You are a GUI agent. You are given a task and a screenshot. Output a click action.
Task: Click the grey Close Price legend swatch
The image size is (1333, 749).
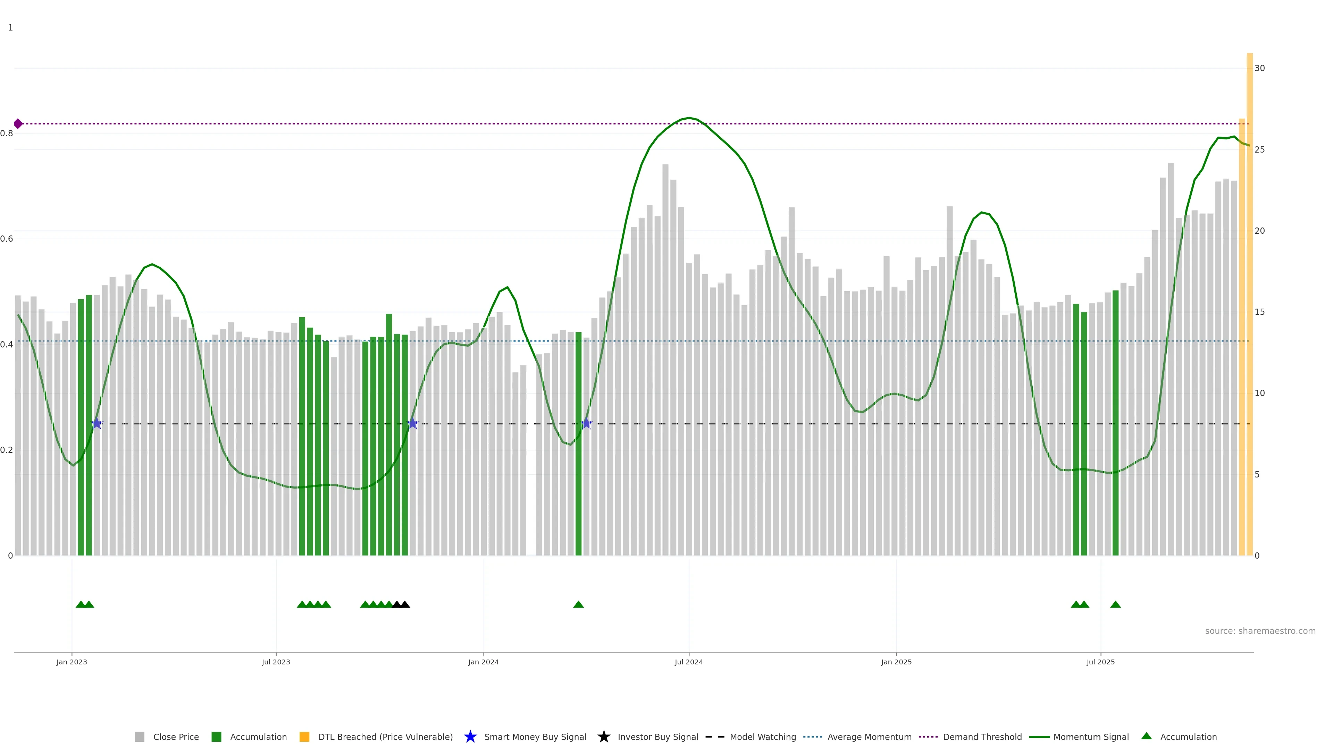click(139, 737)
